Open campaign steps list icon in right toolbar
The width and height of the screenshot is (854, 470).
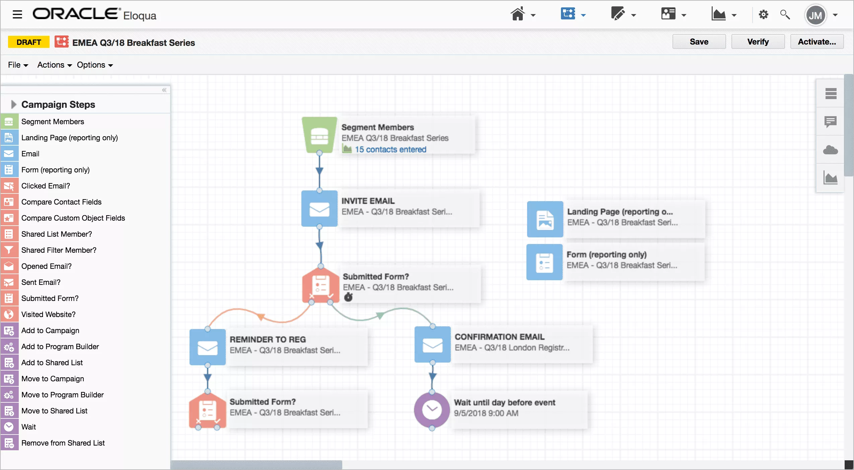pos(831,93)
